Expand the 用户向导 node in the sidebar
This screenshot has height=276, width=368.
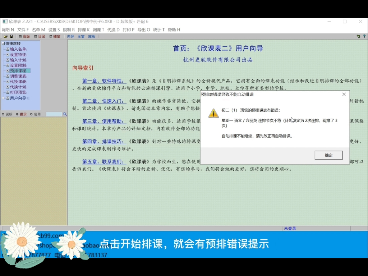[3, 98]
